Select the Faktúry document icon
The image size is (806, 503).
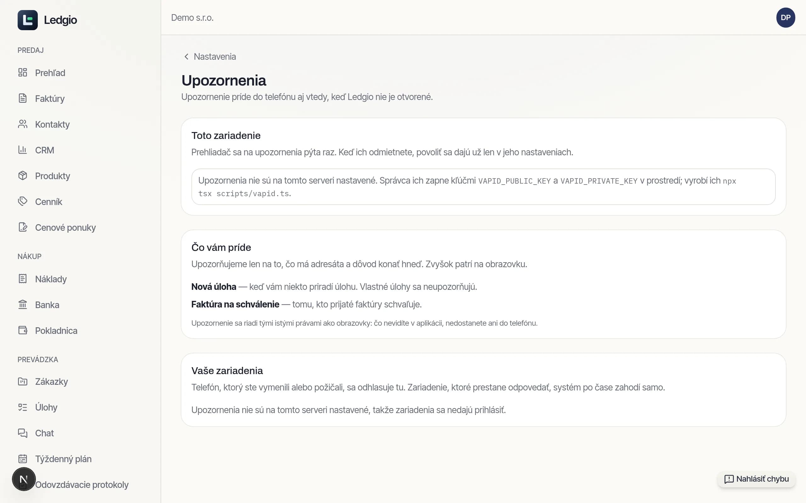[23, 98]
